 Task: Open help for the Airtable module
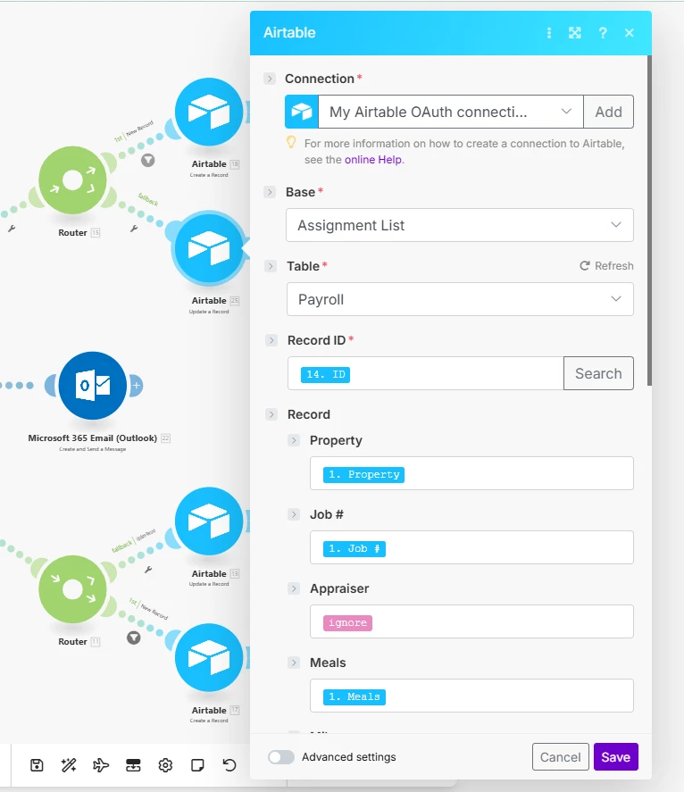click(x=603, y=33)
